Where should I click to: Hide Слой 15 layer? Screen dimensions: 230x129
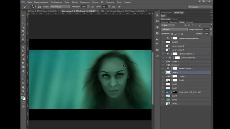(162, 72)
